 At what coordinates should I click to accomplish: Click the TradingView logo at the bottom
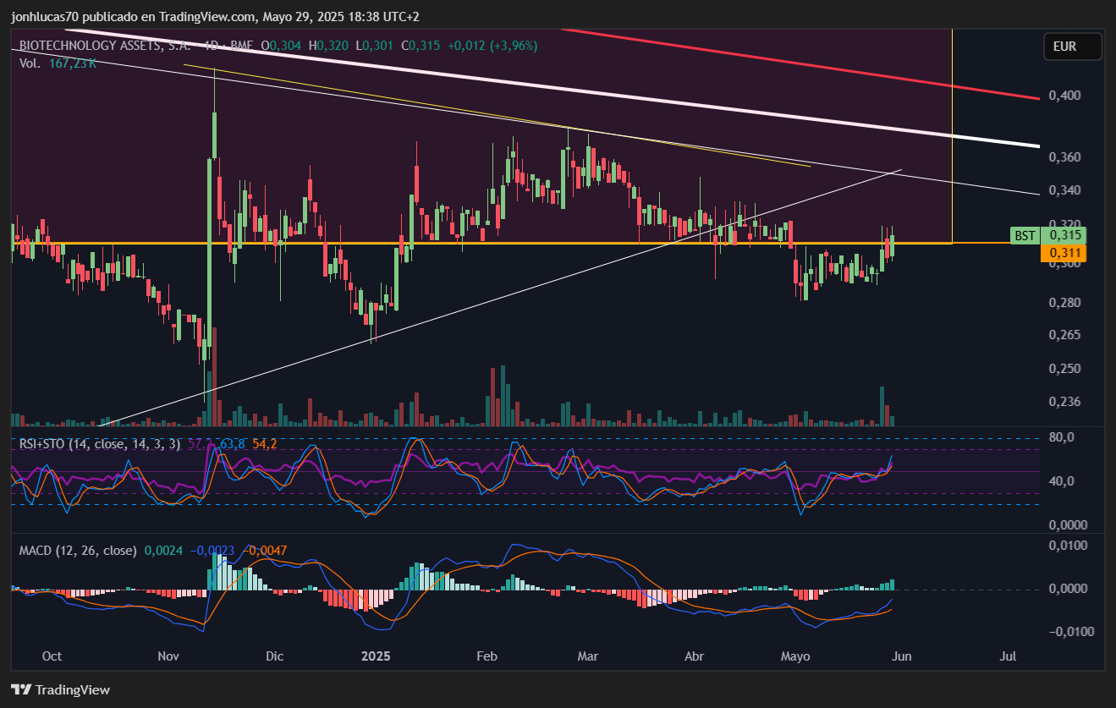click(x=60, y=689)
